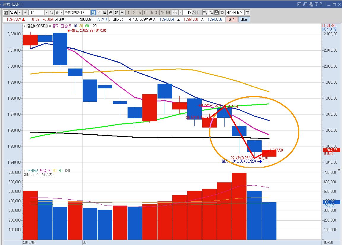Open the chart settings gear icon
This screenshot has width=342, height=245.
tap(222, 12)
